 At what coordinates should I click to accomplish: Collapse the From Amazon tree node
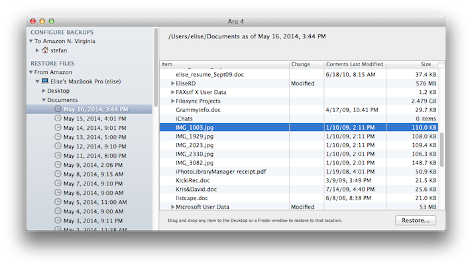click(30, 72)
